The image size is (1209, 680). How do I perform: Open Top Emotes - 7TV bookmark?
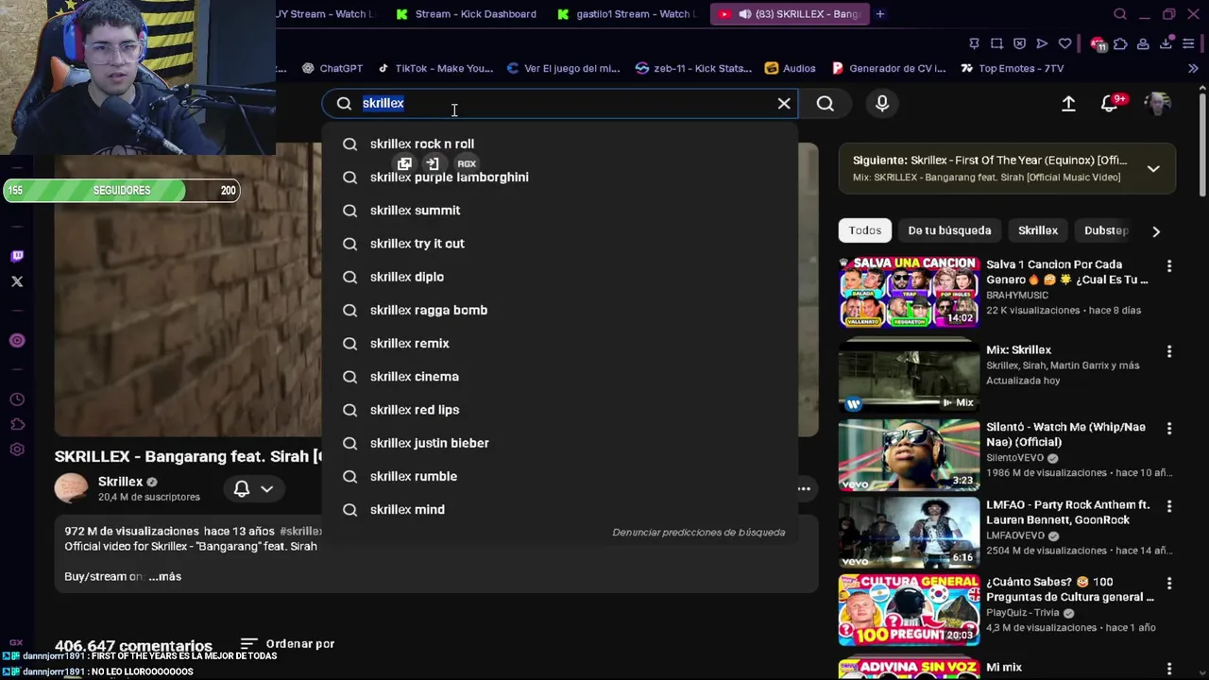coord(1012,68)
